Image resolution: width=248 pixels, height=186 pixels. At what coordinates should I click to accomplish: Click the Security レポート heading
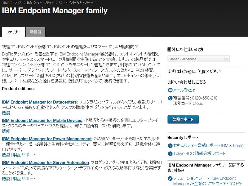pos(183,137)
